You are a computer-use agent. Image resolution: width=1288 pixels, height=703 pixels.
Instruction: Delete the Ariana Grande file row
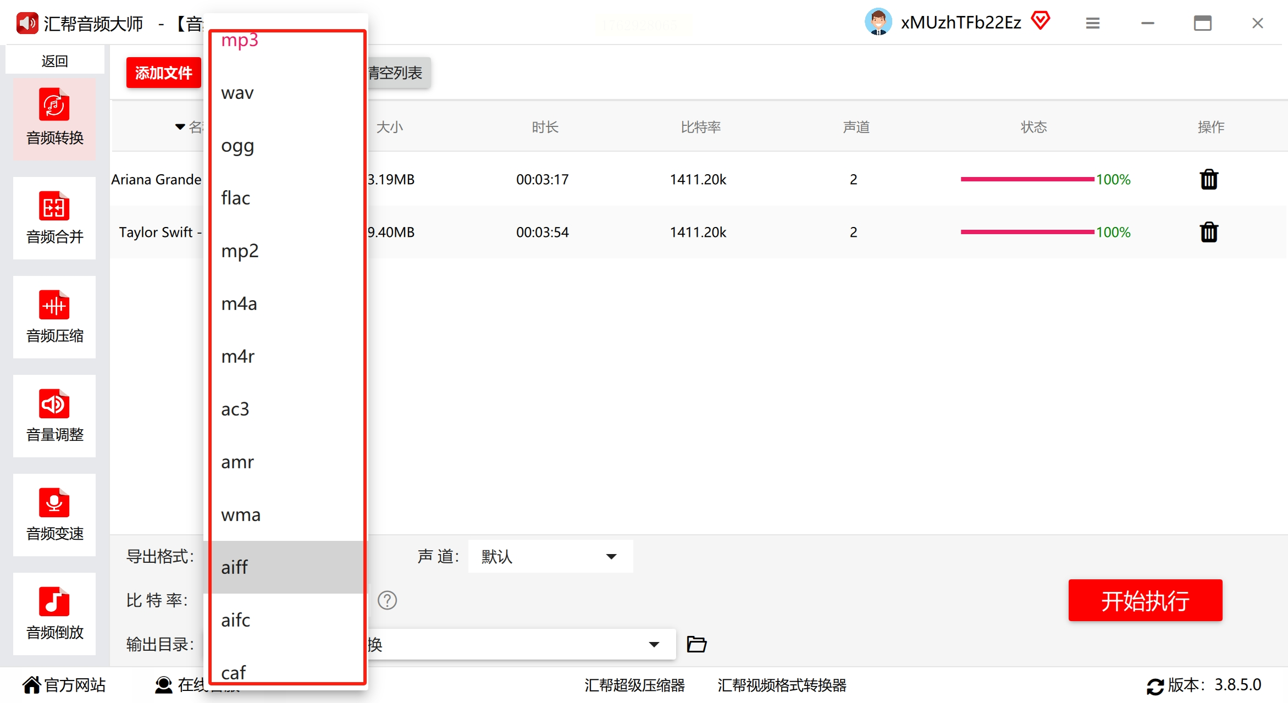tap(1208, 179)
